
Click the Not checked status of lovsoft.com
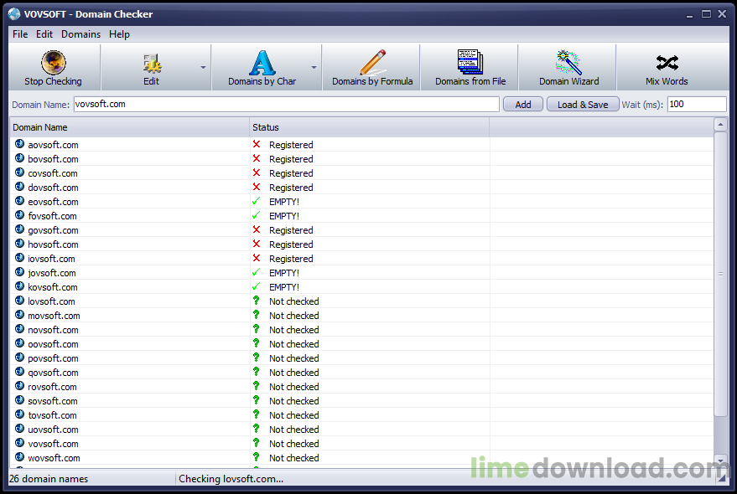click(293, 301)
